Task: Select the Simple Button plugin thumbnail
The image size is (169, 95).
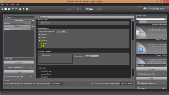Action: (151, 46)
